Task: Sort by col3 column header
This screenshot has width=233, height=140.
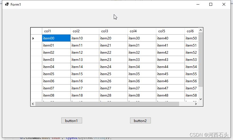Action: (114, 31)
